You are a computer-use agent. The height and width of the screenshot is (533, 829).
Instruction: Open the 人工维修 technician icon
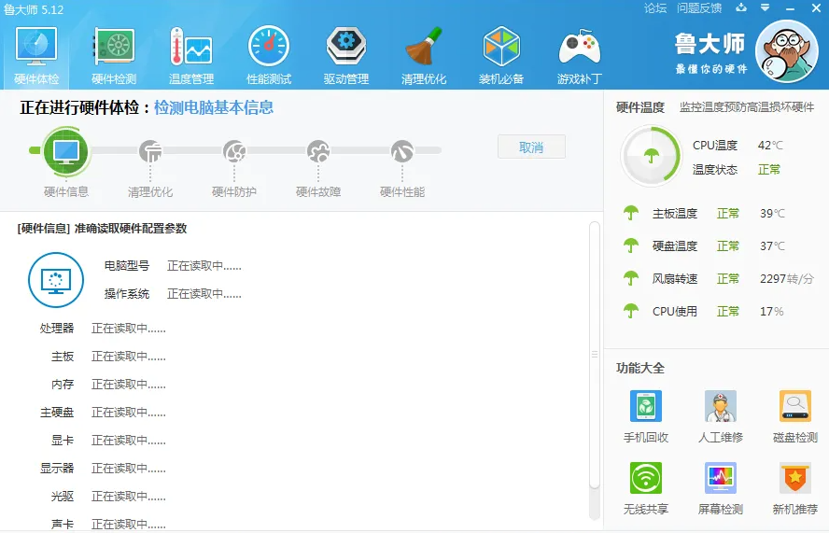[x=721, y=406]
